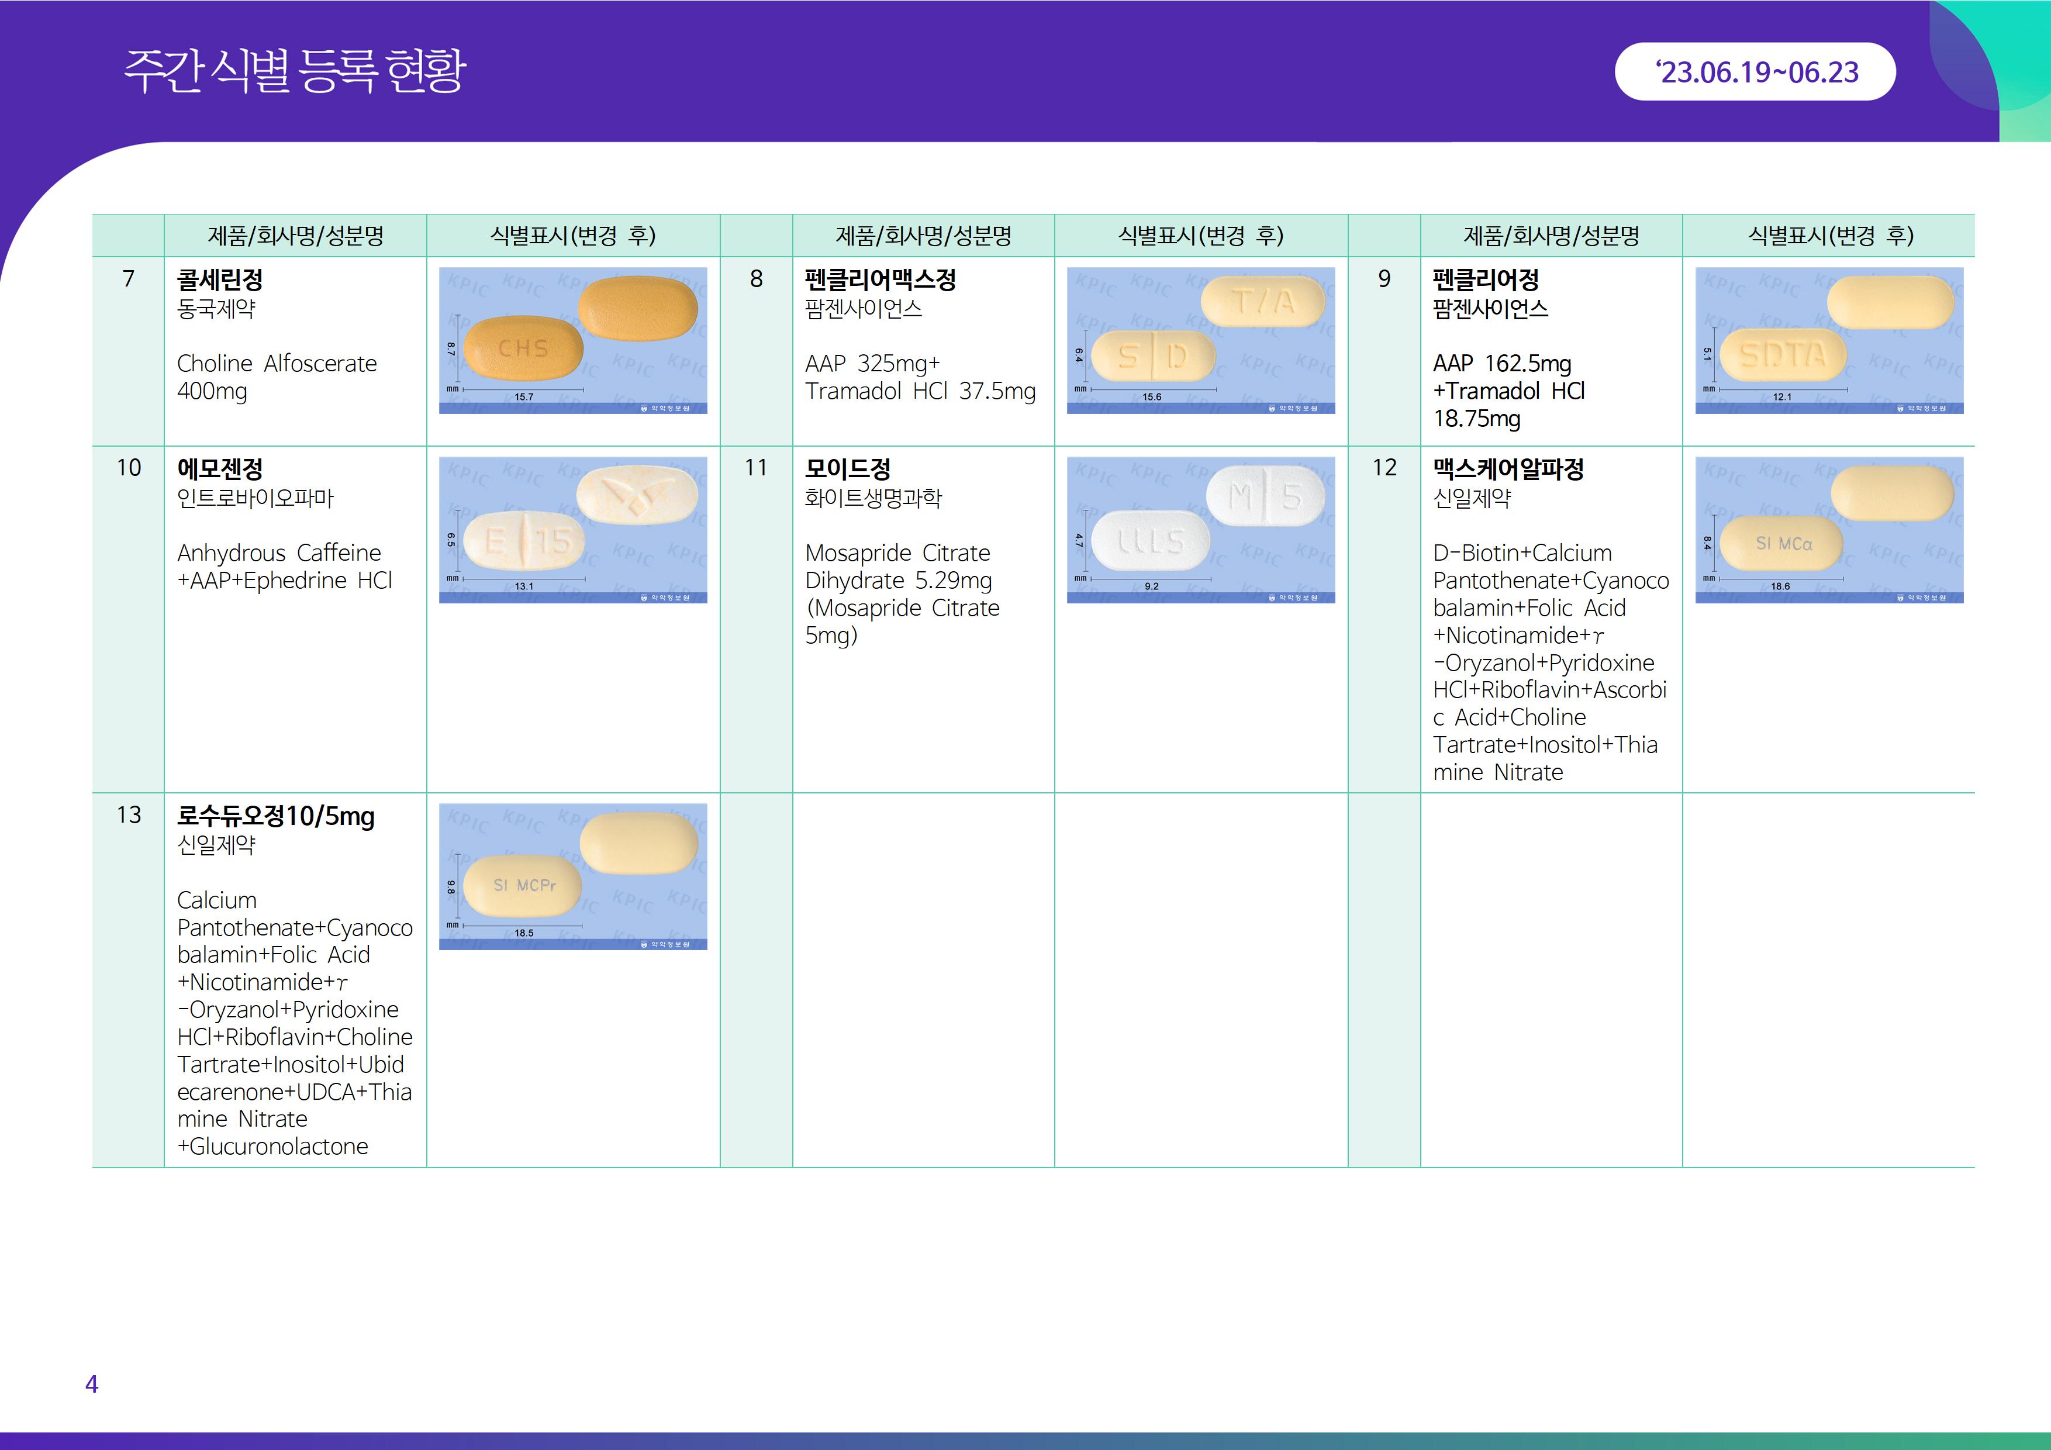Click the page number 4

point(91,1384)
